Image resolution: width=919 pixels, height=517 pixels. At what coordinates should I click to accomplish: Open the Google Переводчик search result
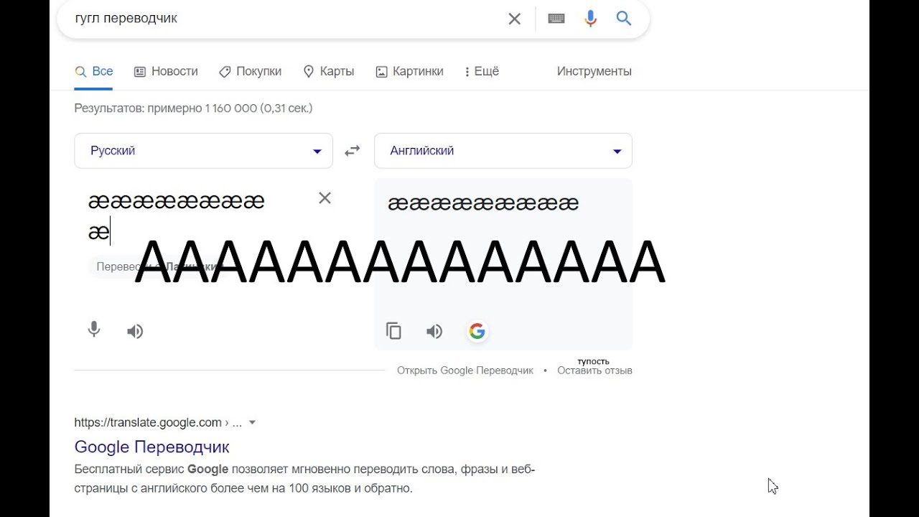[x=152, y=447]
